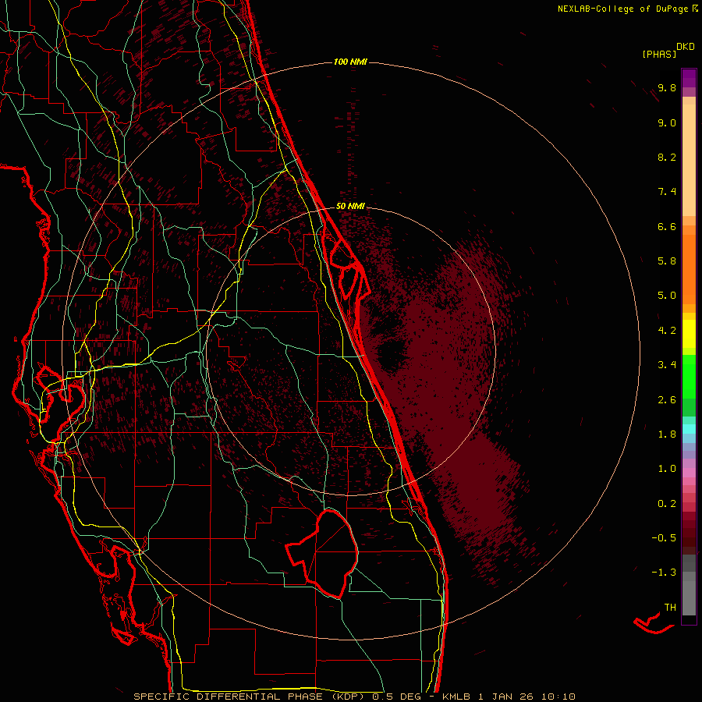Pick the peach segment of the color bar
Image resolution: width=702 pixels, height=702 pixels.
tap(689, 159)
